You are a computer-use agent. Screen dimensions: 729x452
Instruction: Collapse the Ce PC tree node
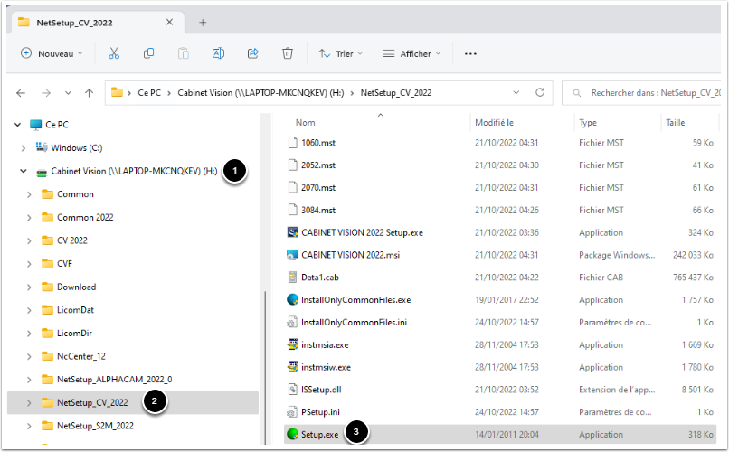pos(18,125)
